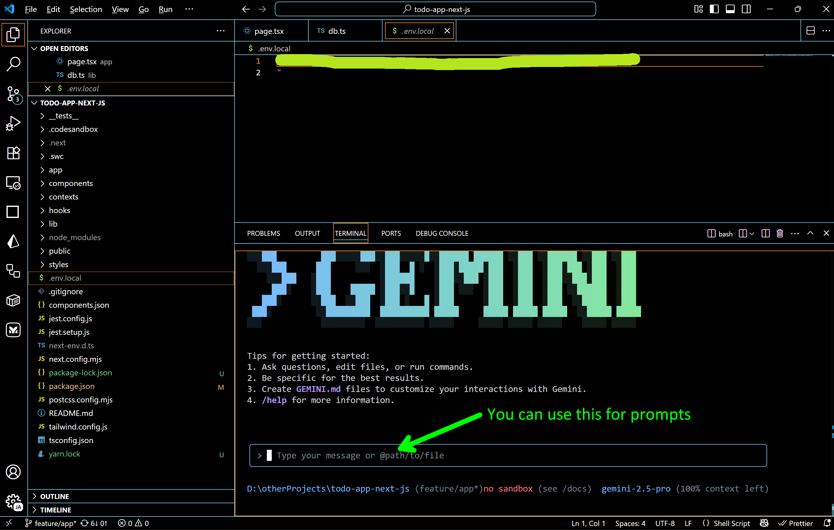Open the File menu

(31, 9)
